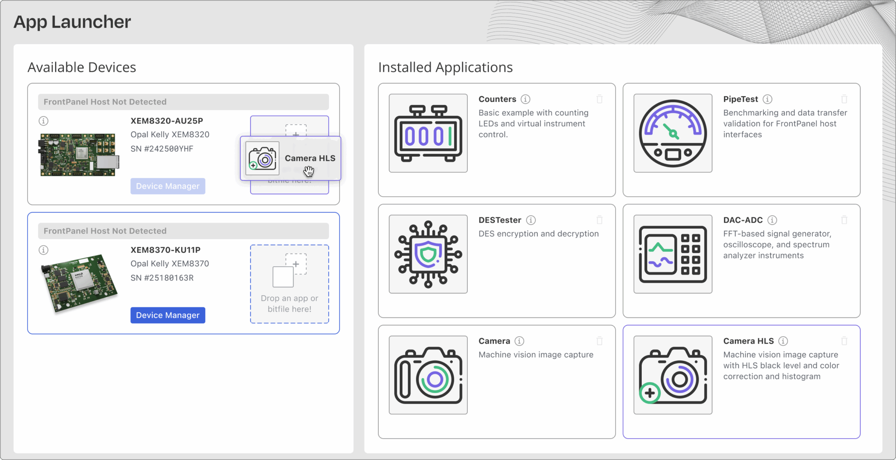Click the trash icon on Camera HLS card

[x=844, y=341]
